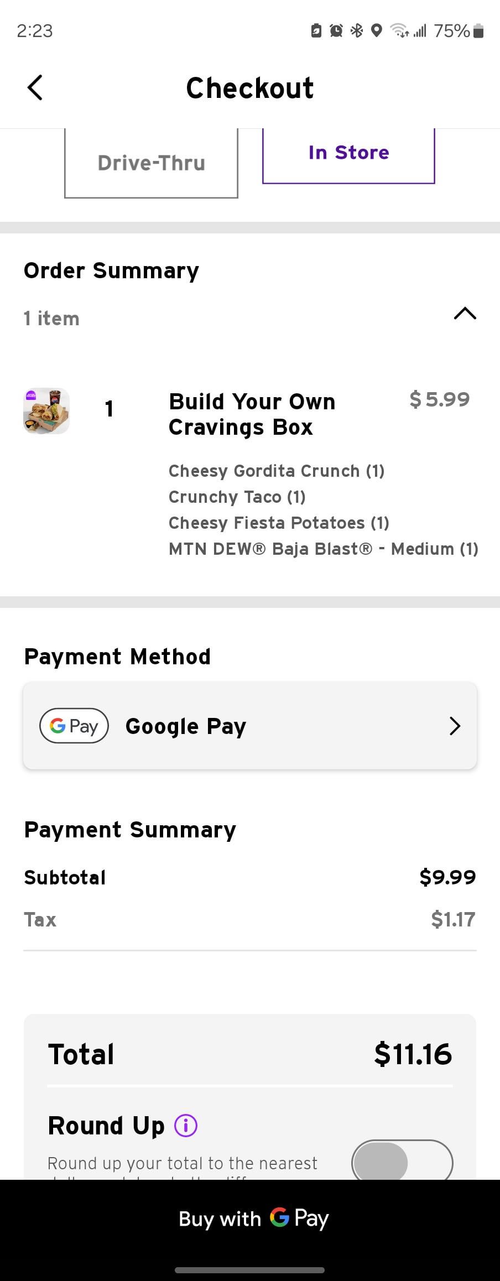
Task: Enable the Round Up toggle
Action: 402,1162
